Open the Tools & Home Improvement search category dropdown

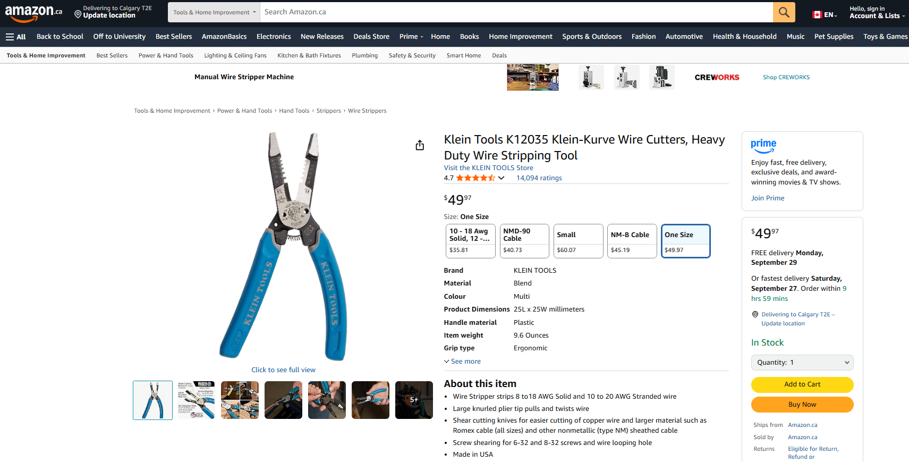point(214,12)
